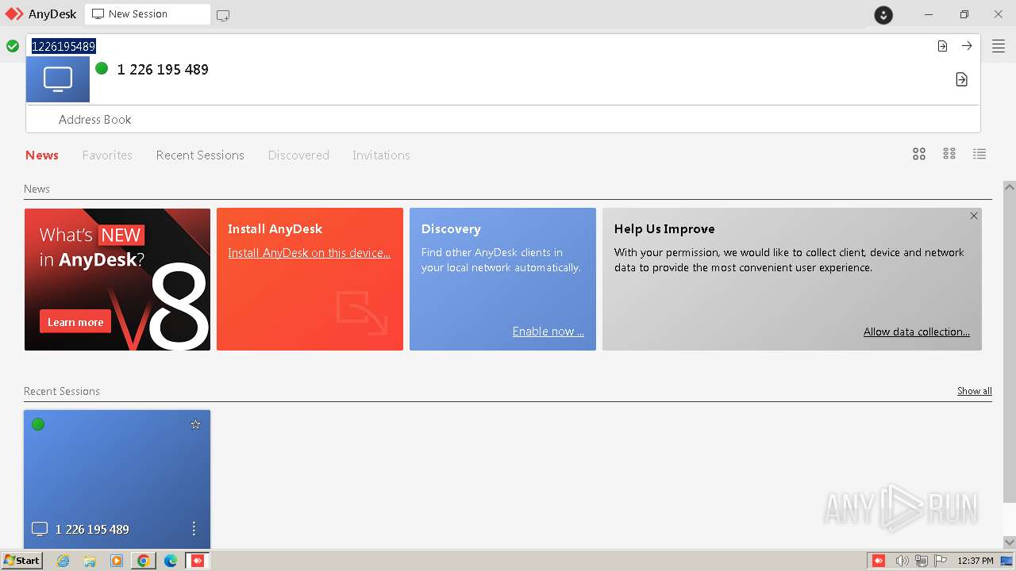This screenshot has width=1016, height=571.
Task: Click the AnyDesk logo in the title bar
Action: [x=14, y=14]
